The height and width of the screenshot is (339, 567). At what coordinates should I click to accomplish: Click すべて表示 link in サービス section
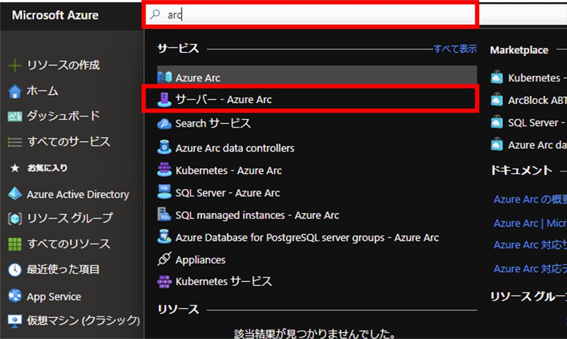tap(455, 49)
